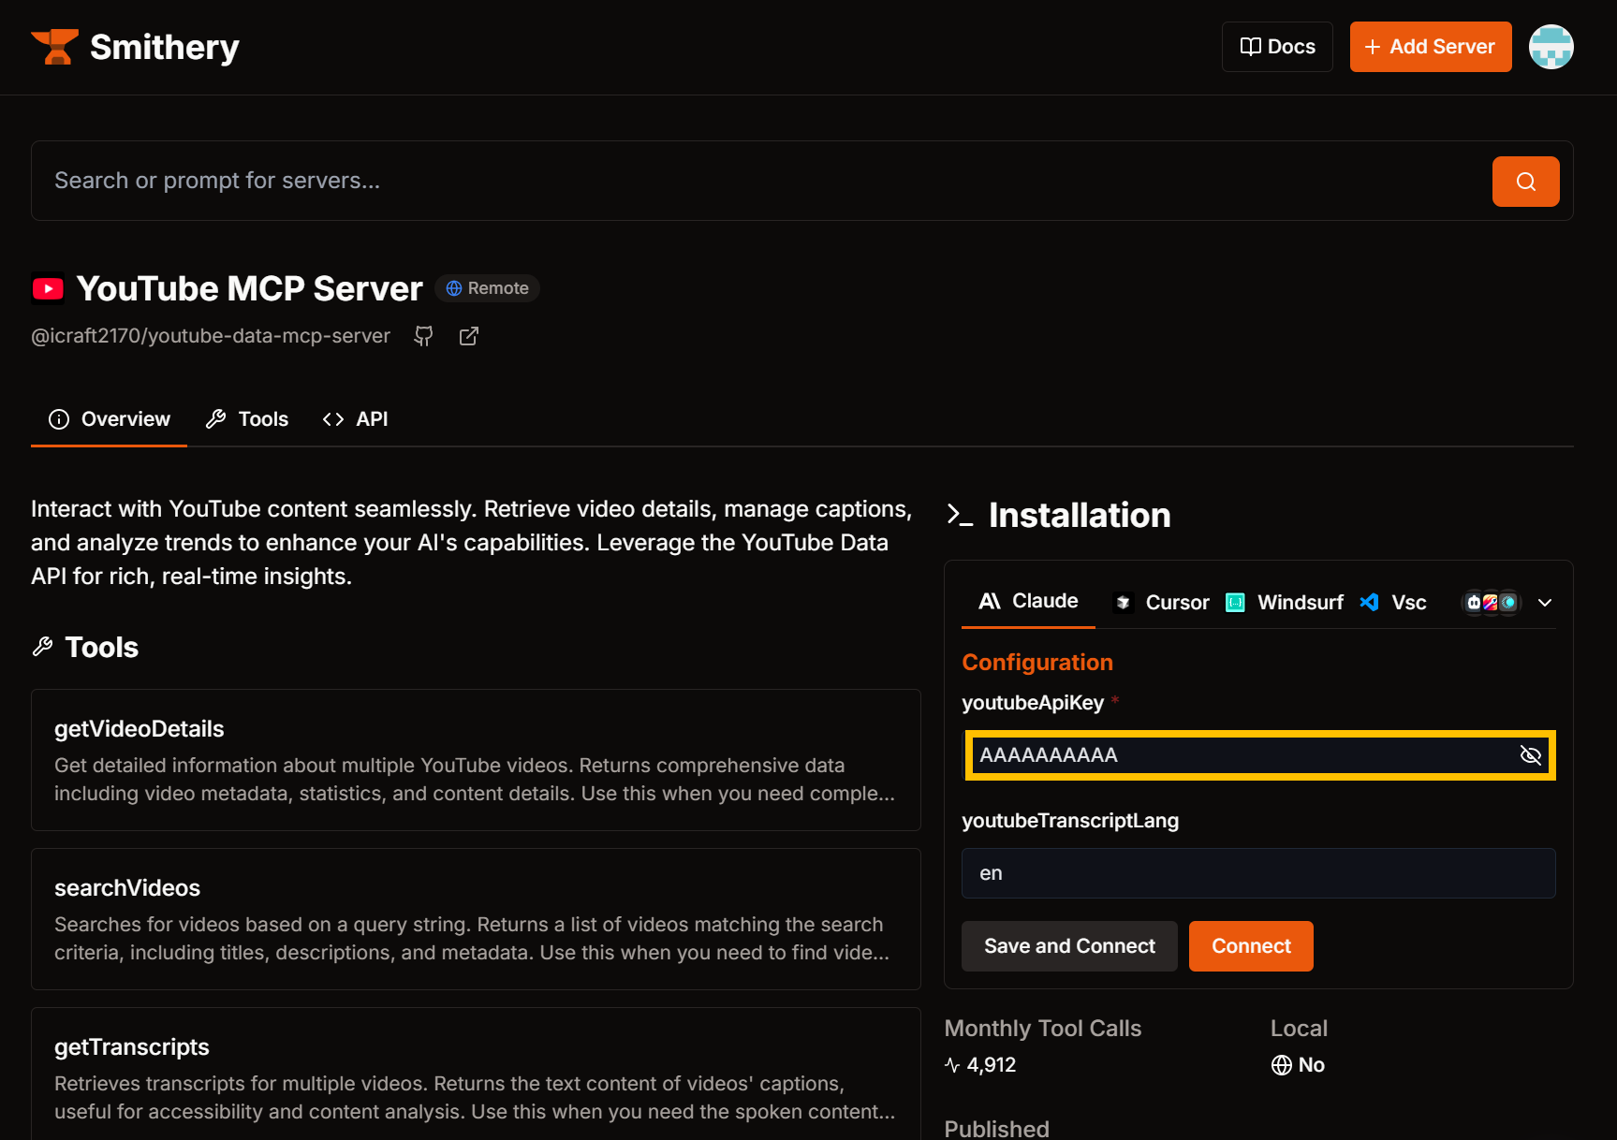Open the getVideoDetails tool card
Screen dimensions: 1617x1140
(476, 760)
